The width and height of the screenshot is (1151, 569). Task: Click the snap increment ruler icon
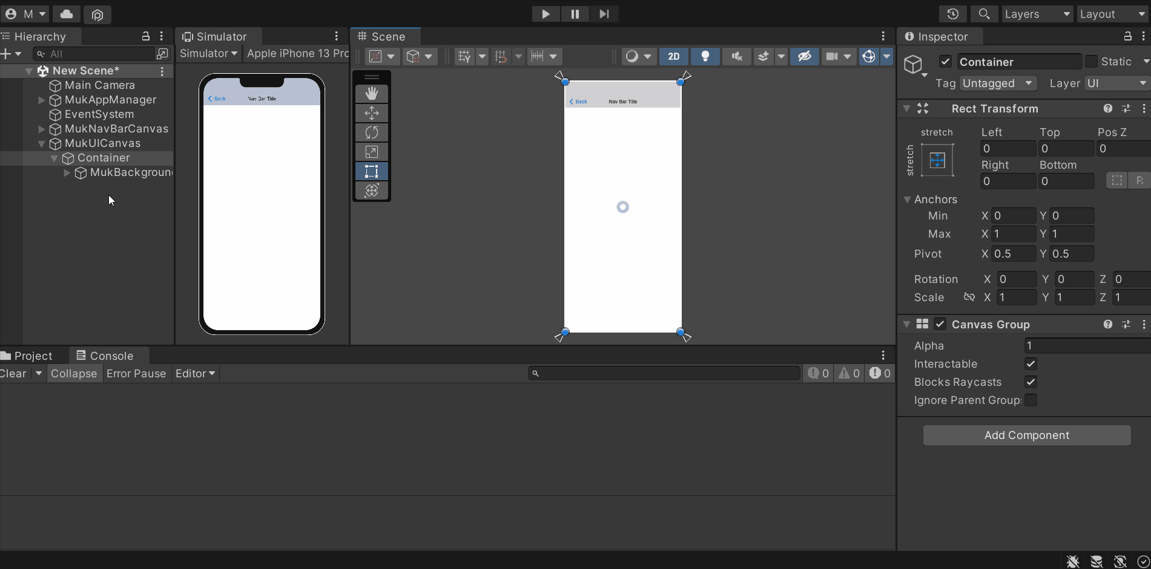click(x=537, y=56)
